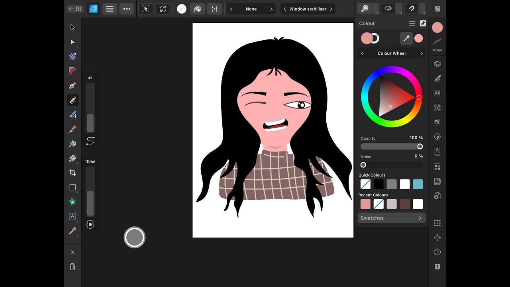Go back to documents home

75,9
